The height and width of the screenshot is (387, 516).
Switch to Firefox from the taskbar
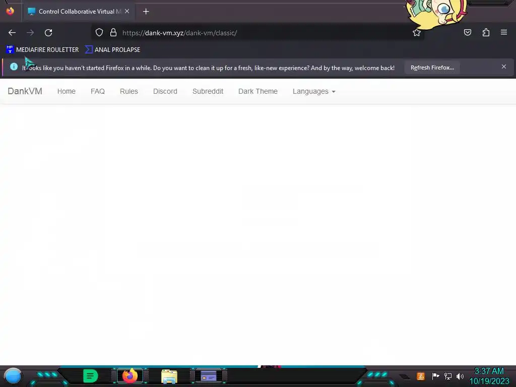130,376
